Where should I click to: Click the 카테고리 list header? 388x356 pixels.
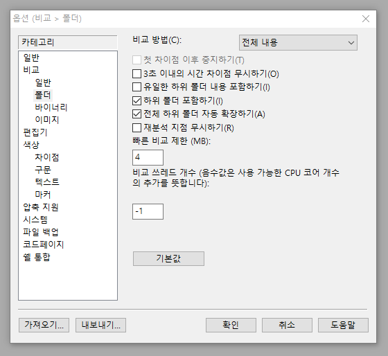68,42
